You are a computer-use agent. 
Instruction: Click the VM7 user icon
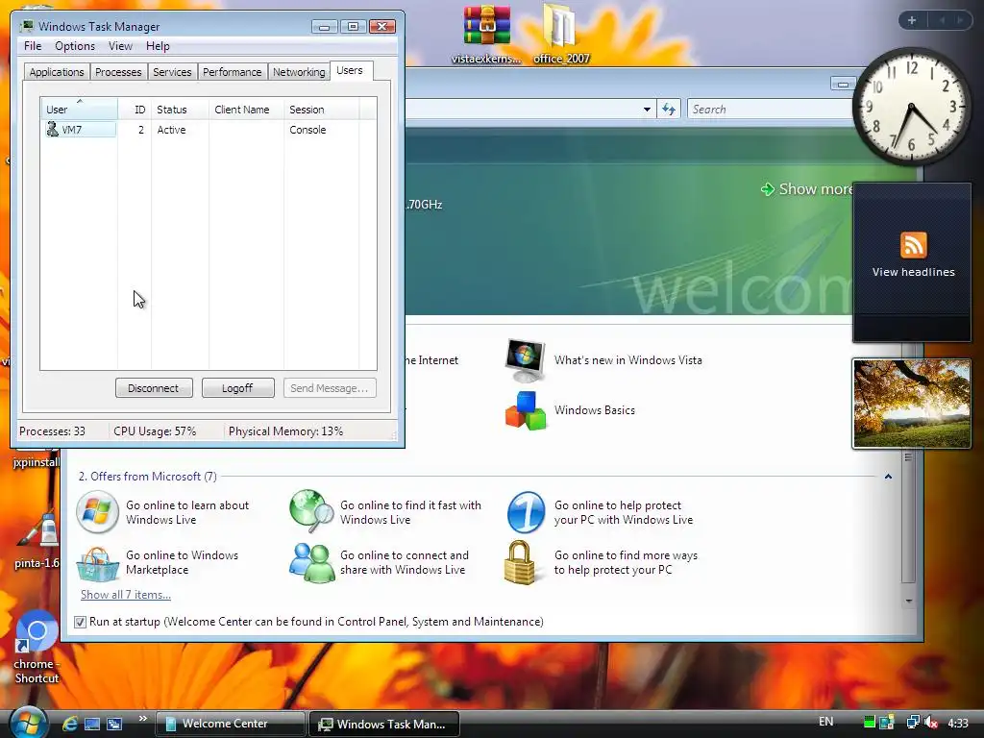[52, 130]
